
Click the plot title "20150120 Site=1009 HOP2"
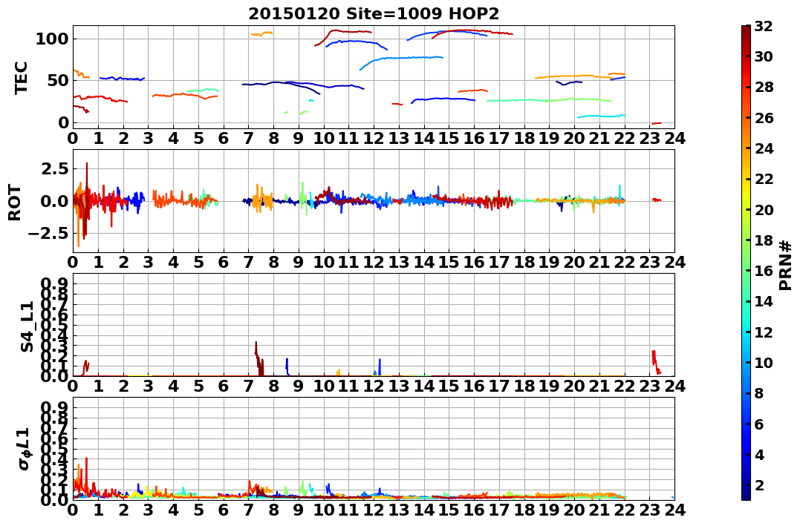pyautogui.click(x=374, y=13)
